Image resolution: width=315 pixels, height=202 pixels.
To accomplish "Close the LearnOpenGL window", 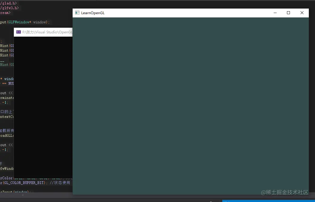I will pos(302,13).
